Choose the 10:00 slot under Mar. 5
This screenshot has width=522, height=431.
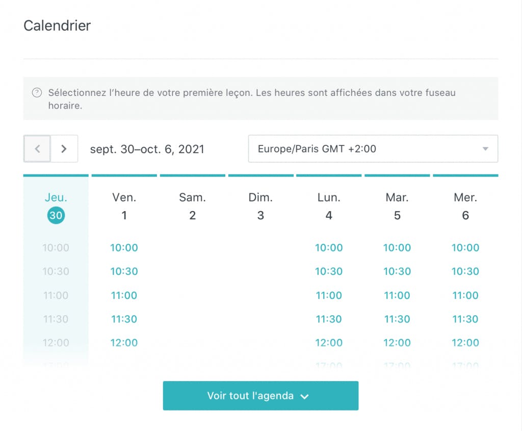397,248
